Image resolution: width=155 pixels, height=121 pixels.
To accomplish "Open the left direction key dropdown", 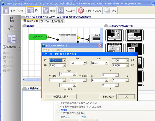I will 64,80.
